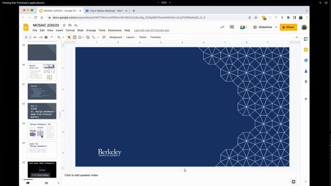Screen dimensions: 331x186
Task: Open the 'Last edit was' version history link
Action: [152, 30]
